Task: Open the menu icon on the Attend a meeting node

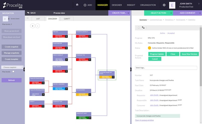Action: point(66,59)
